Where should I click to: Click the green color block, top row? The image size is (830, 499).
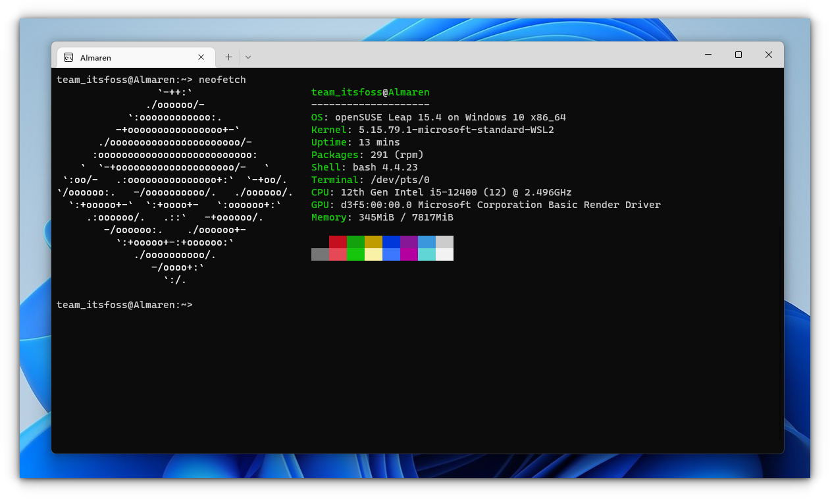355,242
